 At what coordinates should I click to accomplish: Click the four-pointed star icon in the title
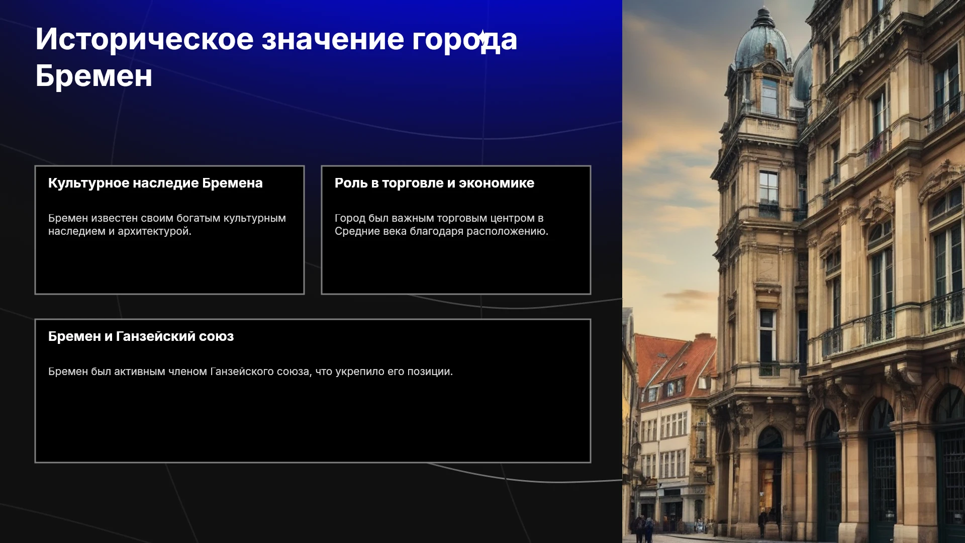483,38
